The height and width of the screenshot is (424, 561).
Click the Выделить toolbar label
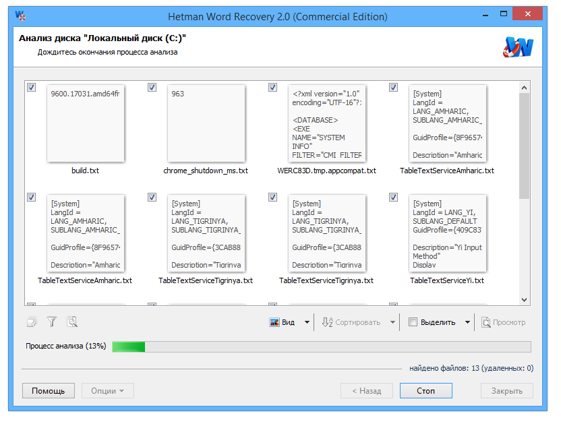pyautogui.click(x=438, y=322)
